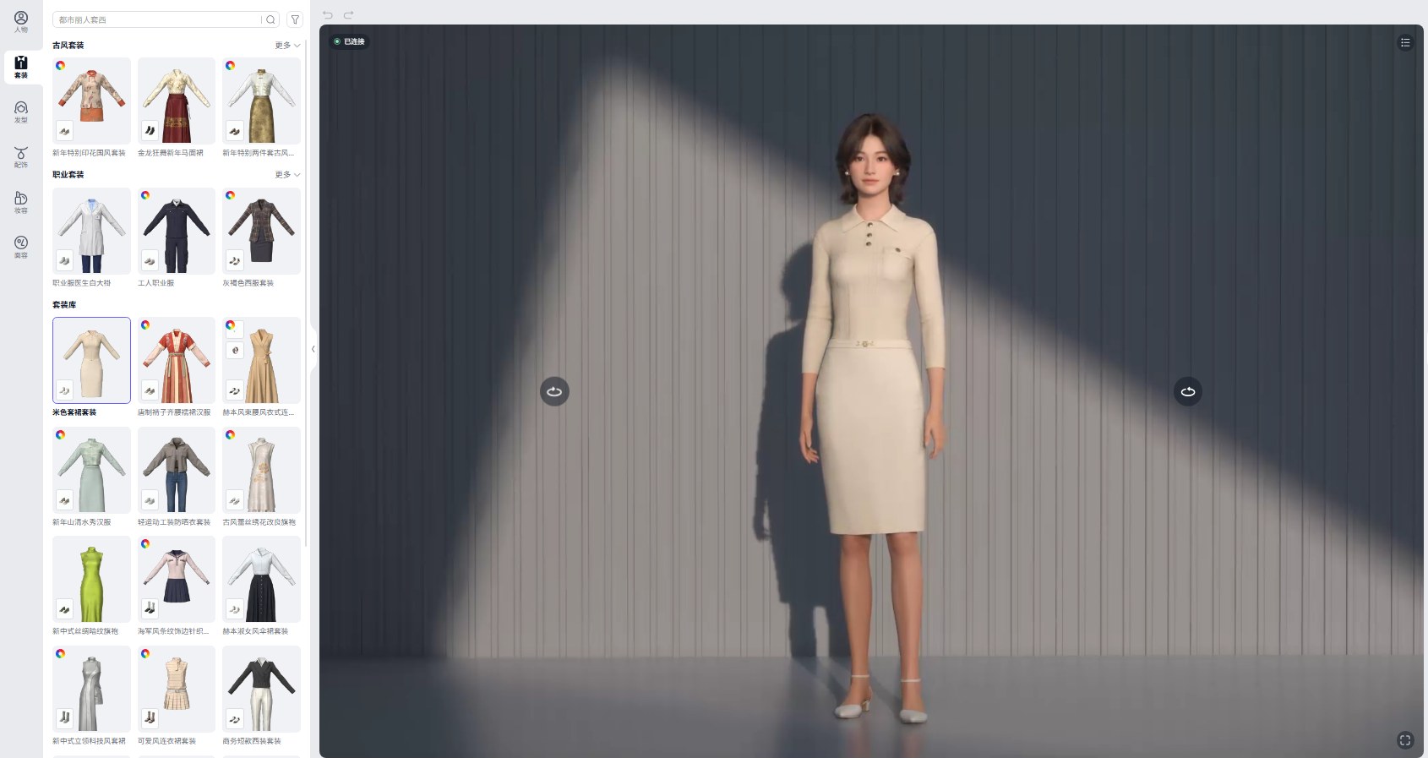Select the 商务短款西装套装 thumbnail
Image resolution: width=1428 pixels, height=758 pixels.
coord(261,689)
